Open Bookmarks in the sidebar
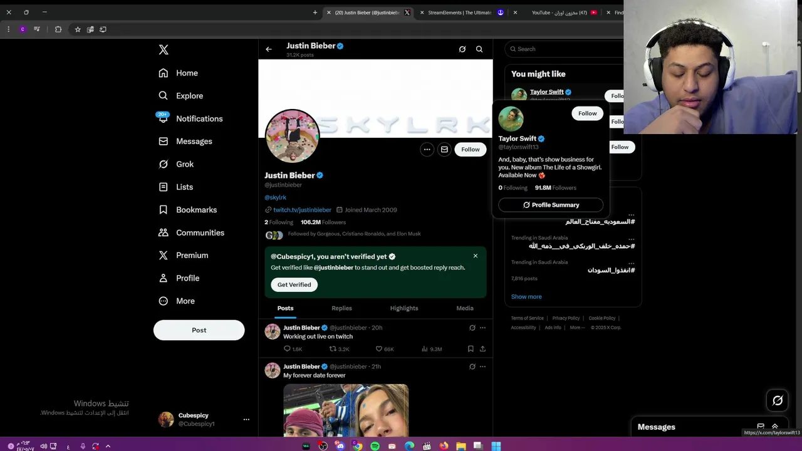 point(188,210)
